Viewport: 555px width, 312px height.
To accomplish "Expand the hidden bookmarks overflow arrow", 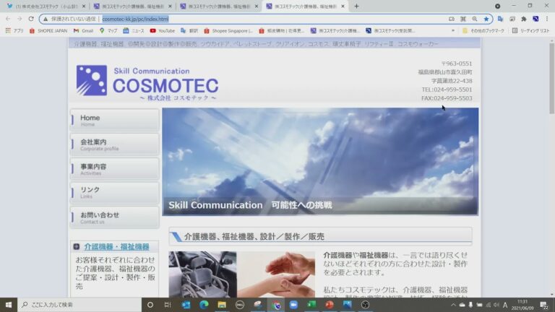I will (x=452, y=31).
